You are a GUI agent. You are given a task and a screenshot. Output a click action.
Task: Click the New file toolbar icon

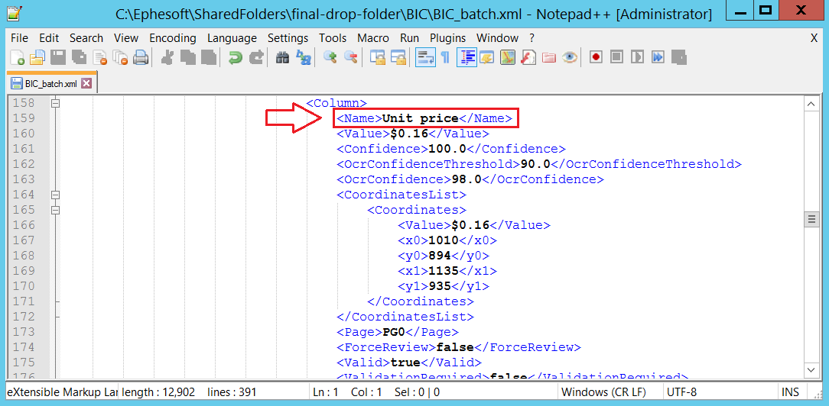[x=18, y=57]
